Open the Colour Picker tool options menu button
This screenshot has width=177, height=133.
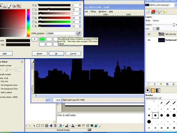22,62
